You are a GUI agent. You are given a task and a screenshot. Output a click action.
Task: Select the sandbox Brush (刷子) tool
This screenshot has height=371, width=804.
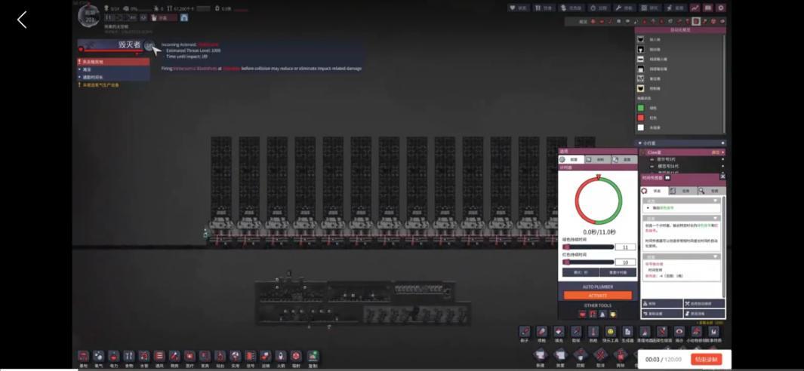tap(524, 332)
